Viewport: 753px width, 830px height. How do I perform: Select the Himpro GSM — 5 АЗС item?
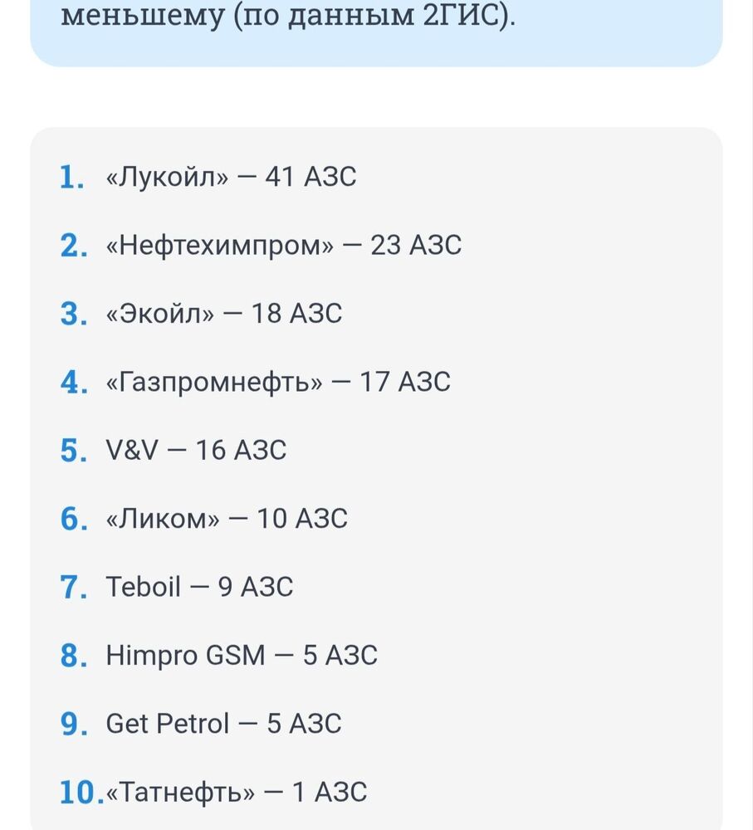[x=242, y=656]
